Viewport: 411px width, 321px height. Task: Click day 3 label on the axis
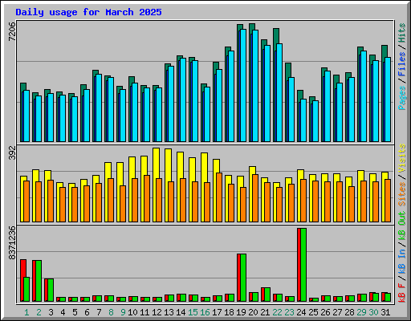(51, 312)
